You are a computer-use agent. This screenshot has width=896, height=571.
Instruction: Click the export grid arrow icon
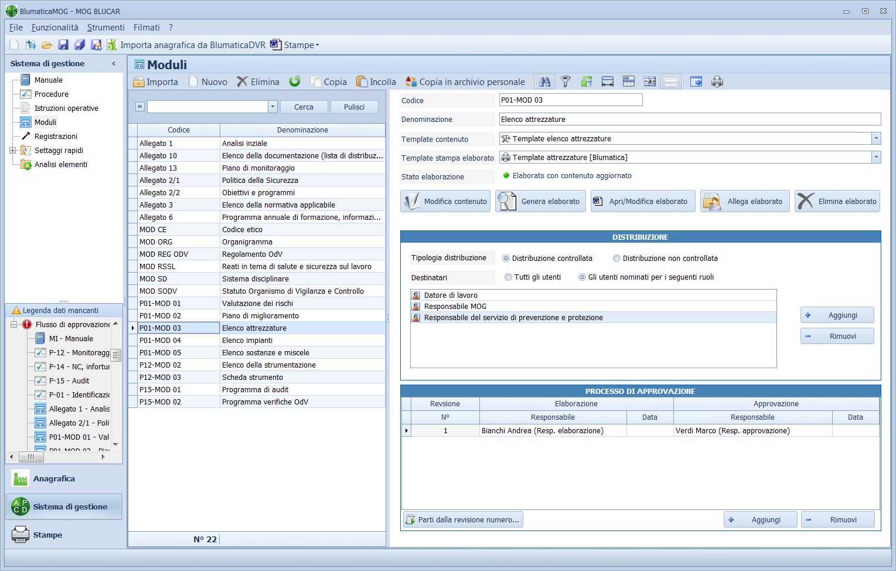tap(696, 82)
